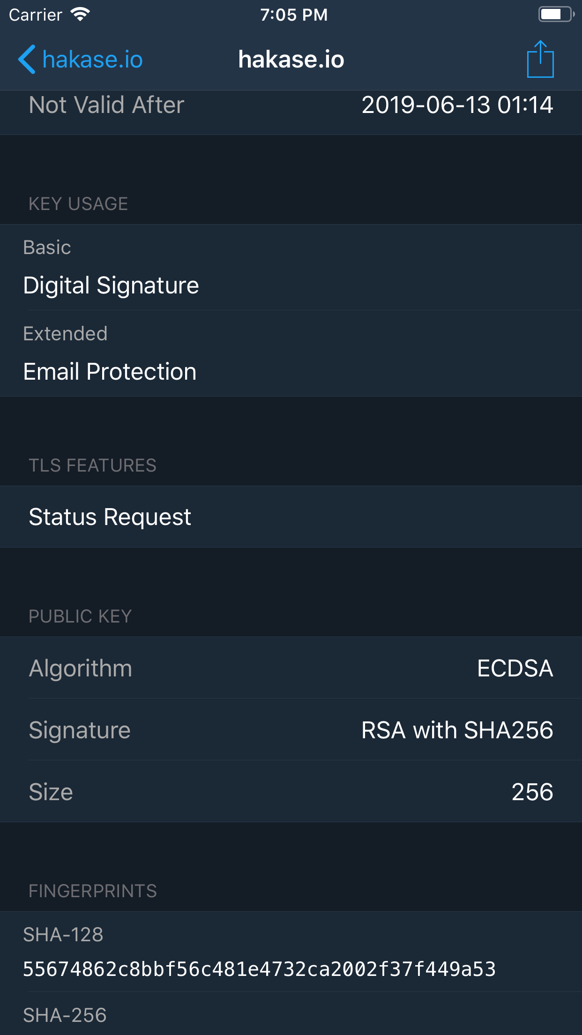
Task: Tap the clock showing 7:05 PM
Action: [x=294, y=14]
